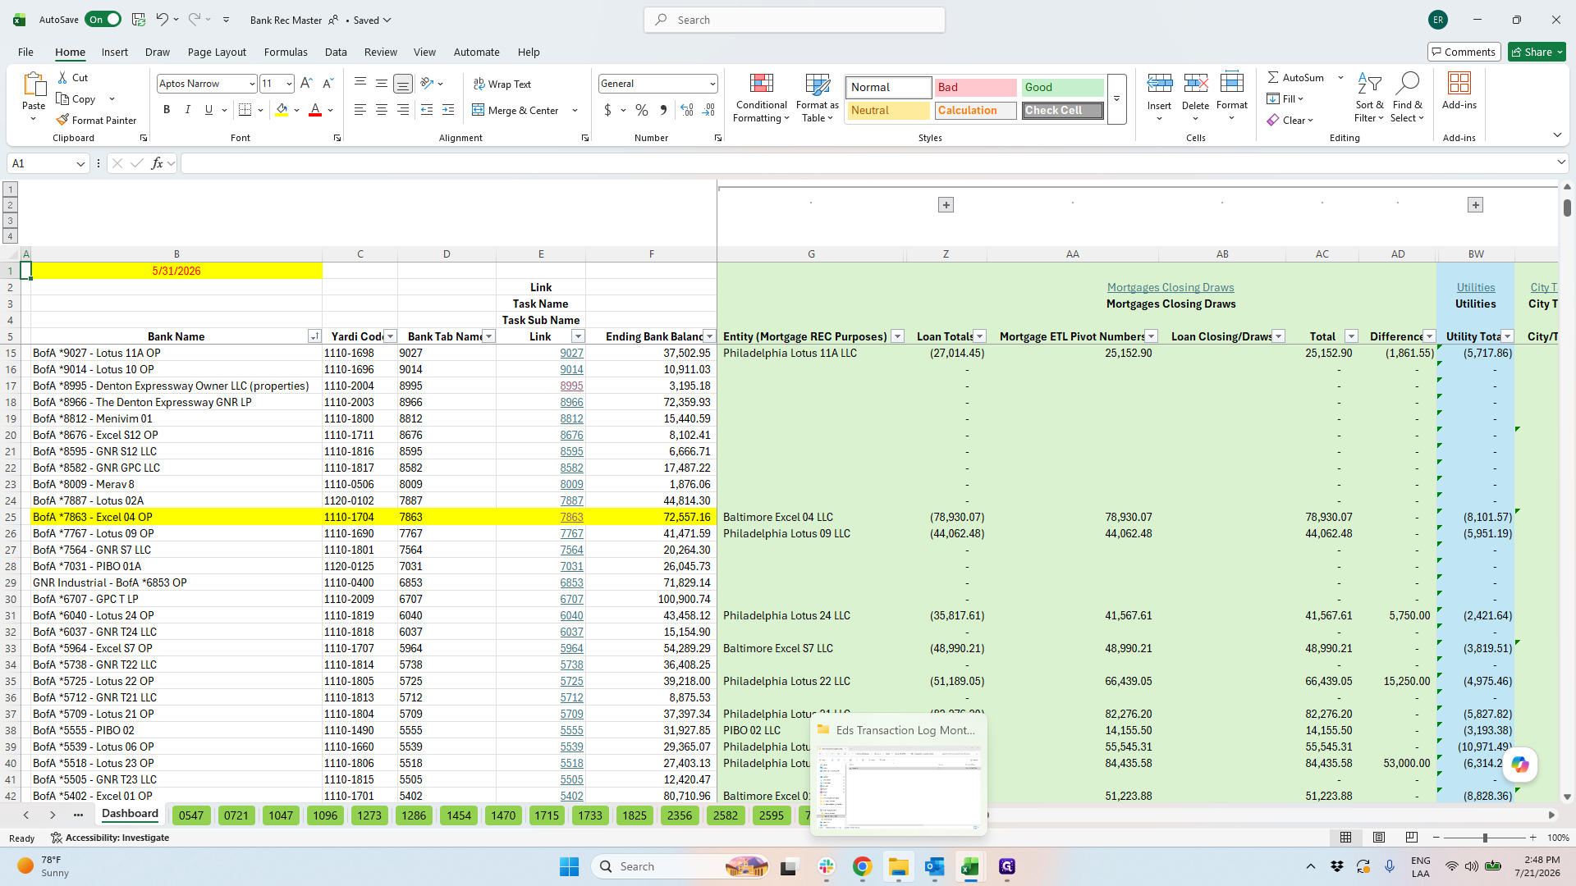Undo the last action
Viewport: 1576px width, 886px height.
coord(163,20)
